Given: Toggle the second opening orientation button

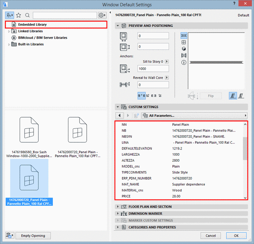Looking at the screenshot, I should click(241, 96).
